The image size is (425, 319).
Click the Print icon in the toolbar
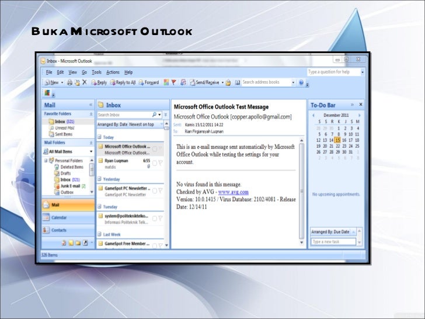pos(69,82)
